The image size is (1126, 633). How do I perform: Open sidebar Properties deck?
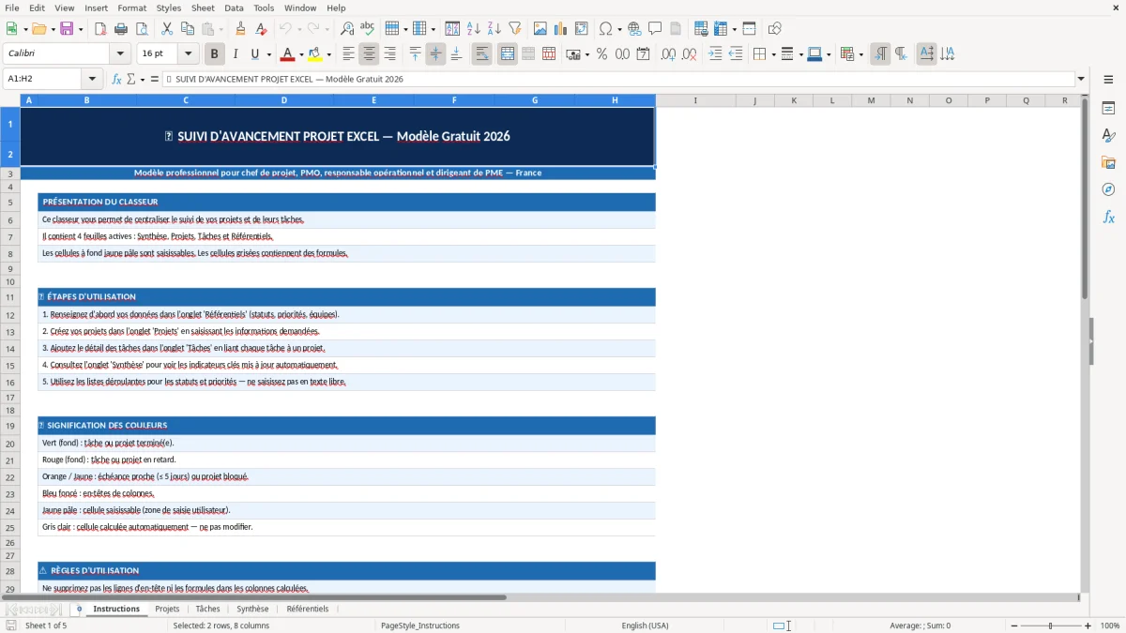coord(1108,109)
